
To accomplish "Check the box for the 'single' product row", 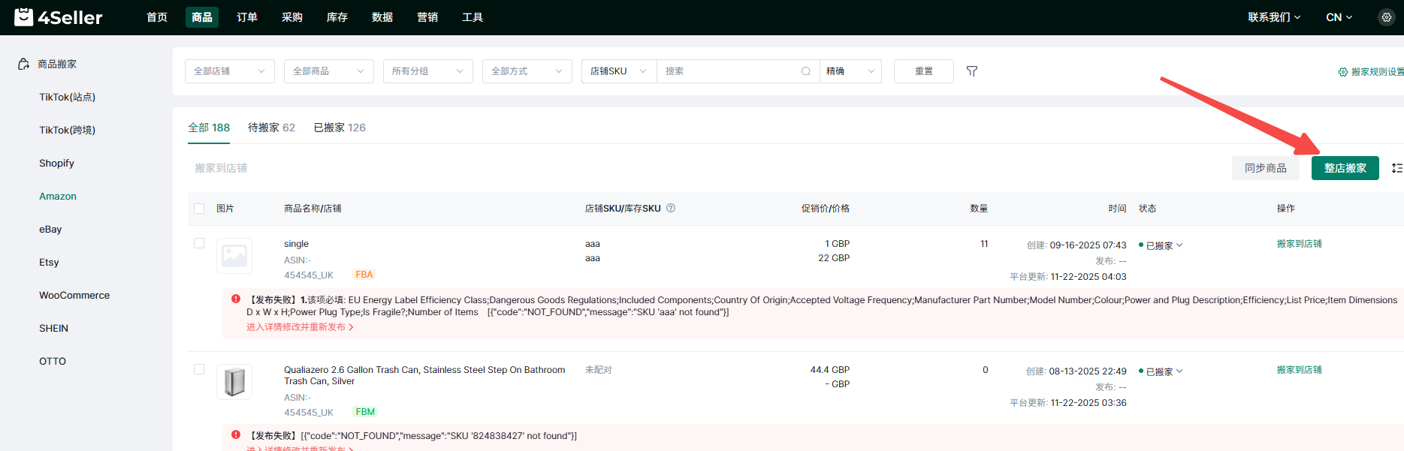I will 199,243.
